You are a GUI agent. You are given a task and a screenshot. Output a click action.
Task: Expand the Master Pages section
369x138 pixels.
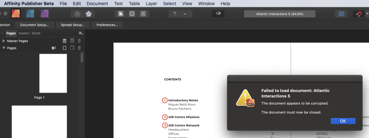point(4,41)
